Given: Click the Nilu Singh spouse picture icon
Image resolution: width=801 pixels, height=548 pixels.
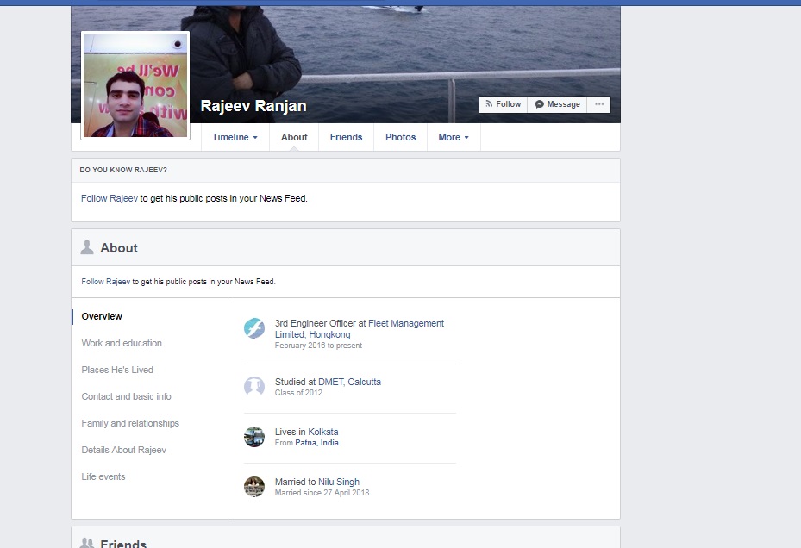Looking at the screenshot, I should pos(253,487).
